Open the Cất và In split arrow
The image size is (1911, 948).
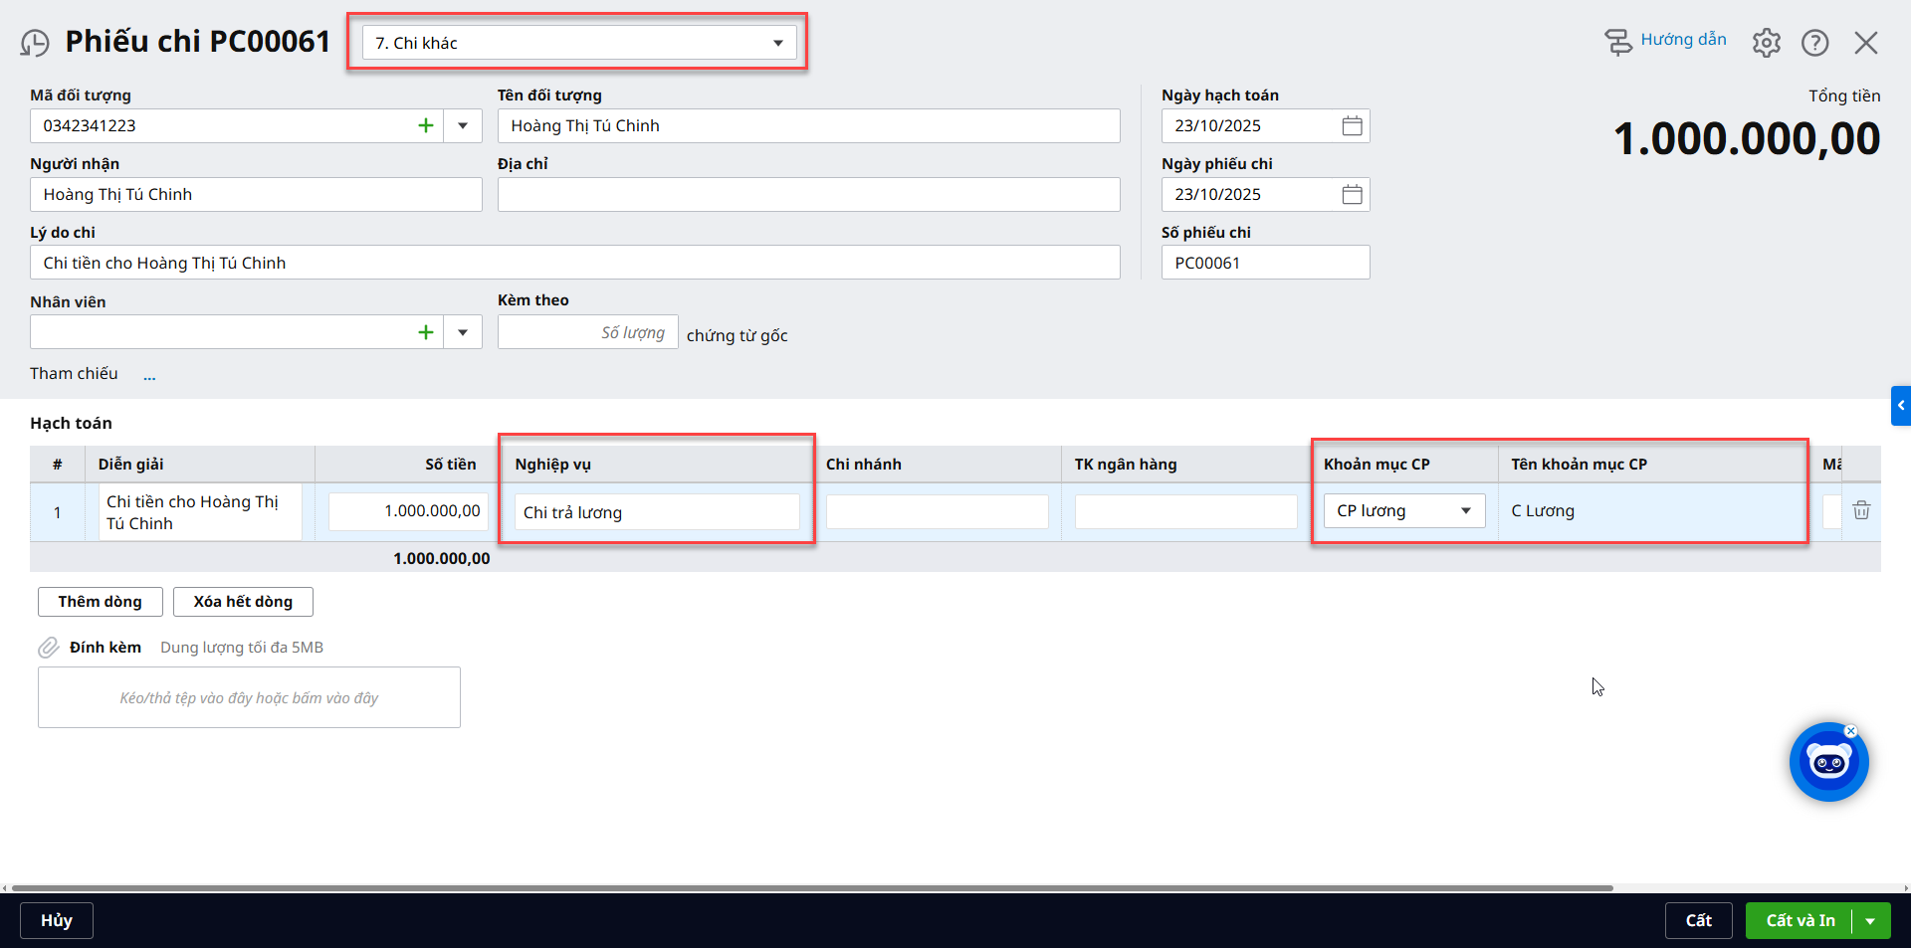pyautogui.click(x=1870, y=921)
